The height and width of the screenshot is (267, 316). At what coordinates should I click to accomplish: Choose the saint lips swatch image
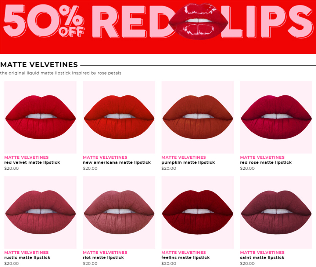[x=276, y=212]
